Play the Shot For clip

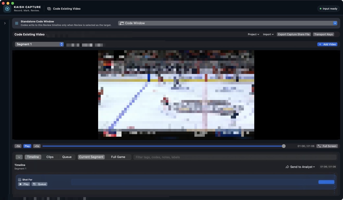coord(24,184)
